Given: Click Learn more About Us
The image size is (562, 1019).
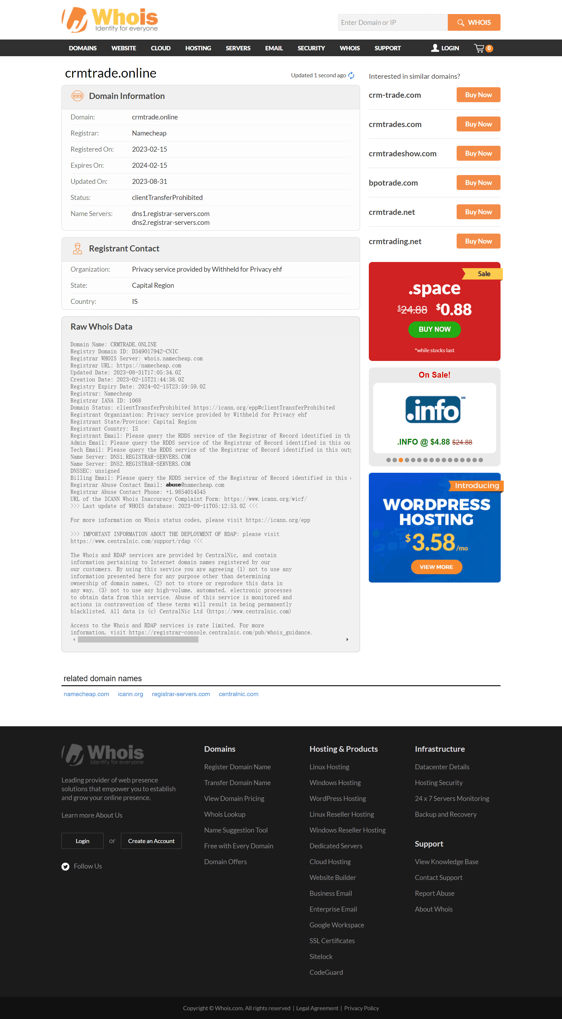Looking at the screenshot, I should (92, 815).
